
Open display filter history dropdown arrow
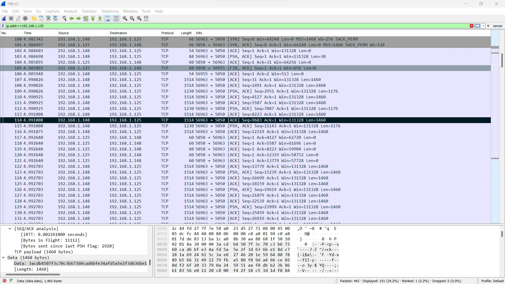tap(483, 26)
